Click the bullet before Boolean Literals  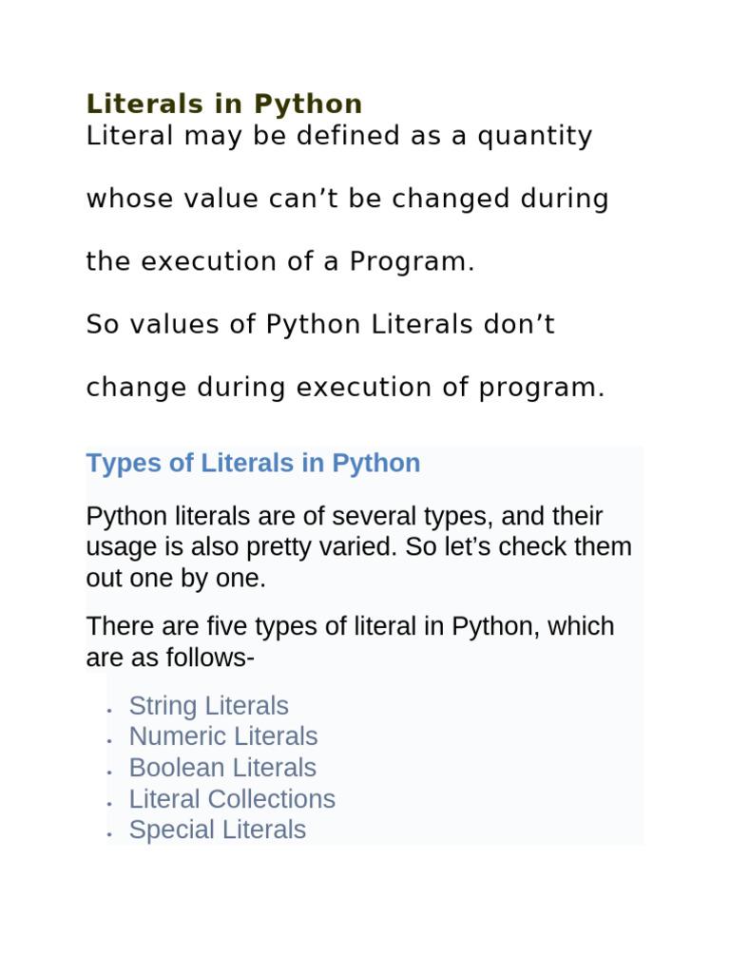[109, 772]
